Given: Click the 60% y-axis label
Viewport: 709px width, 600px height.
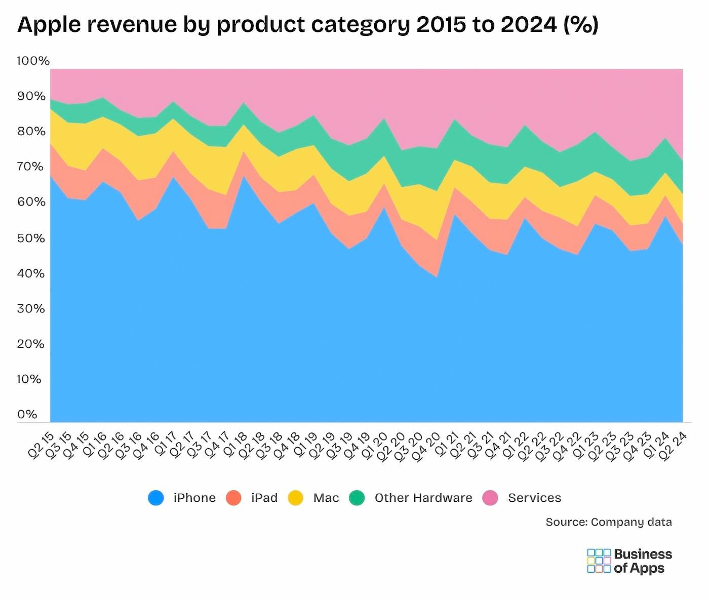Looking at the screenshot, I should (x=31, y=202).
